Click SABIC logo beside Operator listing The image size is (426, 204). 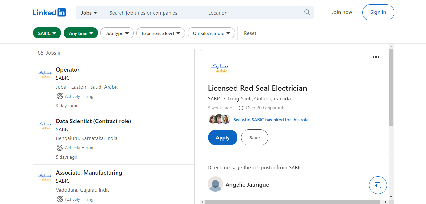coord(44,74)
